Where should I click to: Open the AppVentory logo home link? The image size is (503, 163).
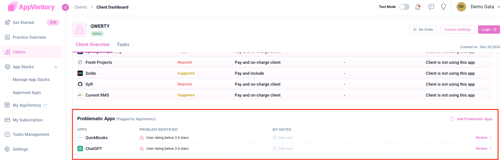(x=31, y=7)
